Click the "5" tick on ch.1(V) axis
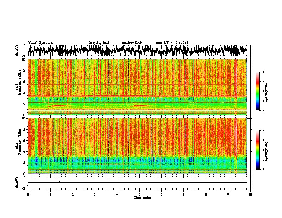The width and height of the screenshot is (282, 218). point(25,45)
